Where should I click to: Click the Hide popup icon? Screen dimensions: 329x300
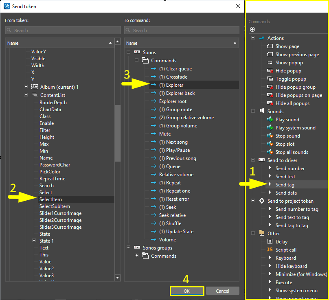click(x=270, y=71)
